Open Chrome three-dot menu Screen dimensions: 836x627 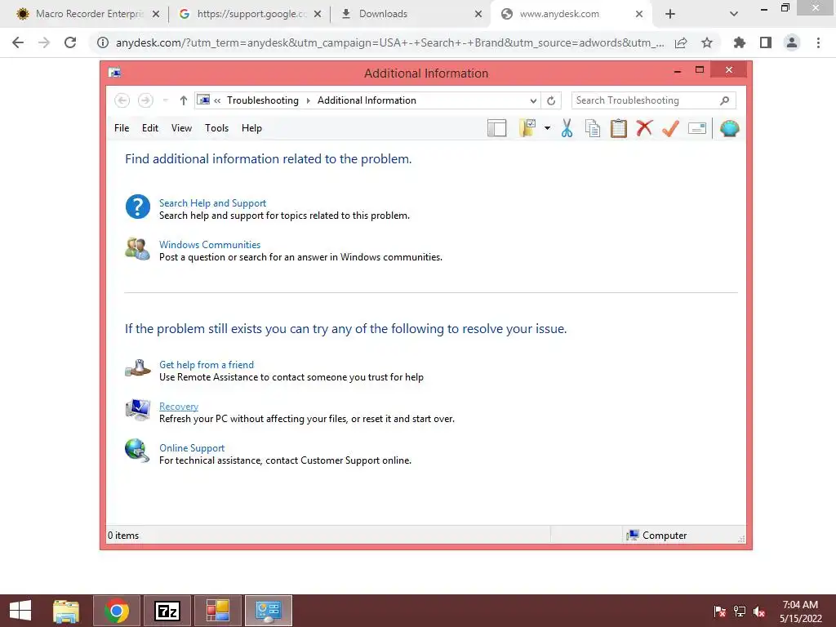click(x=818, y=42)
